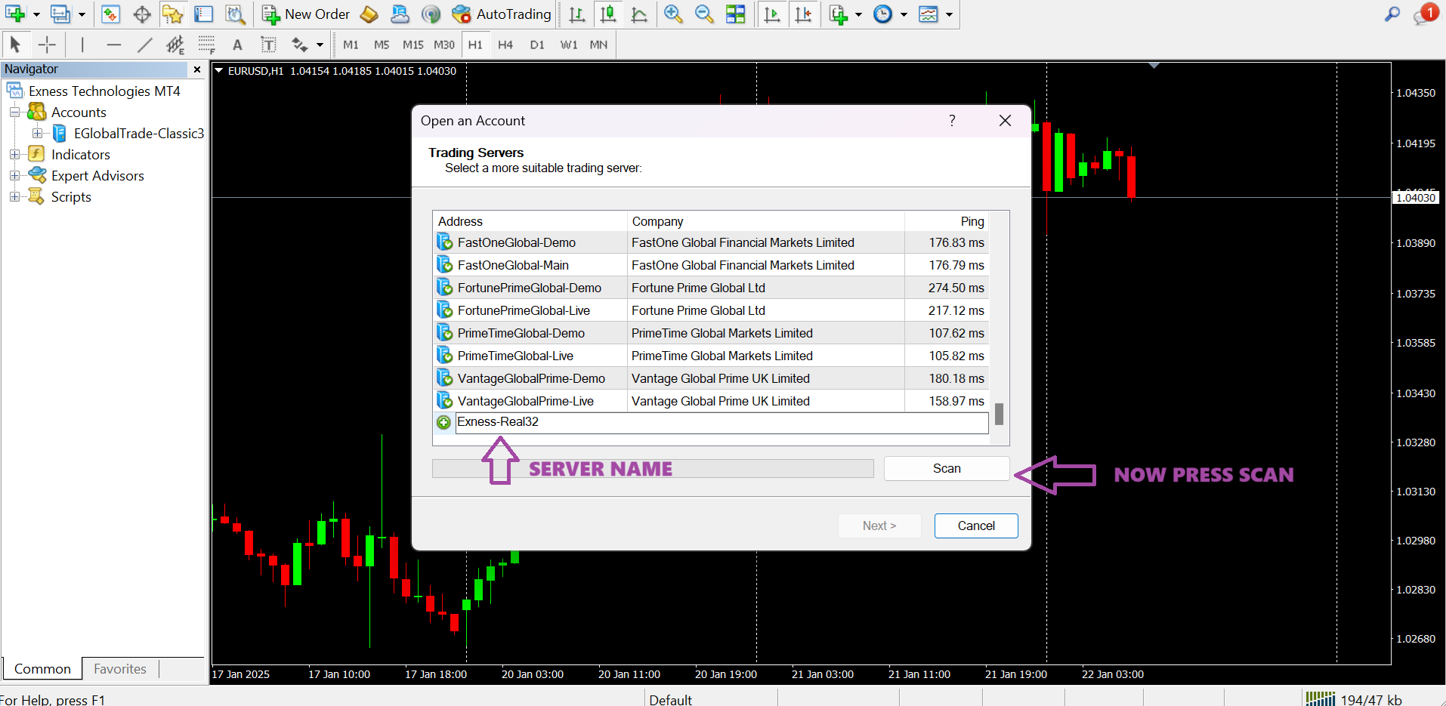The height and width of the screenshot is (706, 1446).
Task: Toggle the Navigator panel star-folder icon
Action: click(x=172, y=14)
